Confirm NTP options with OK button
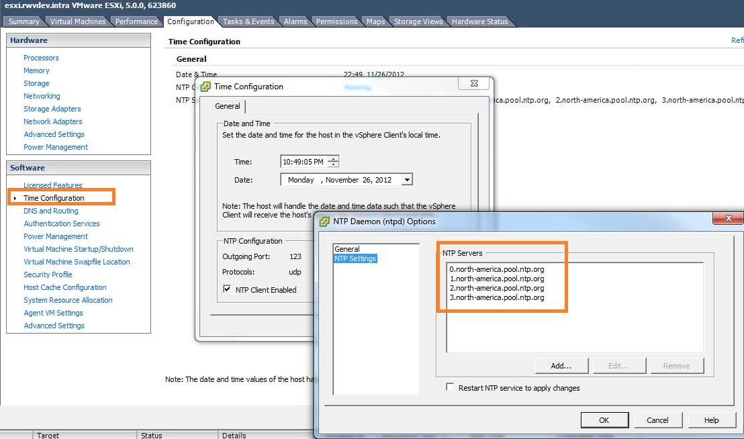 coord(604,420)
